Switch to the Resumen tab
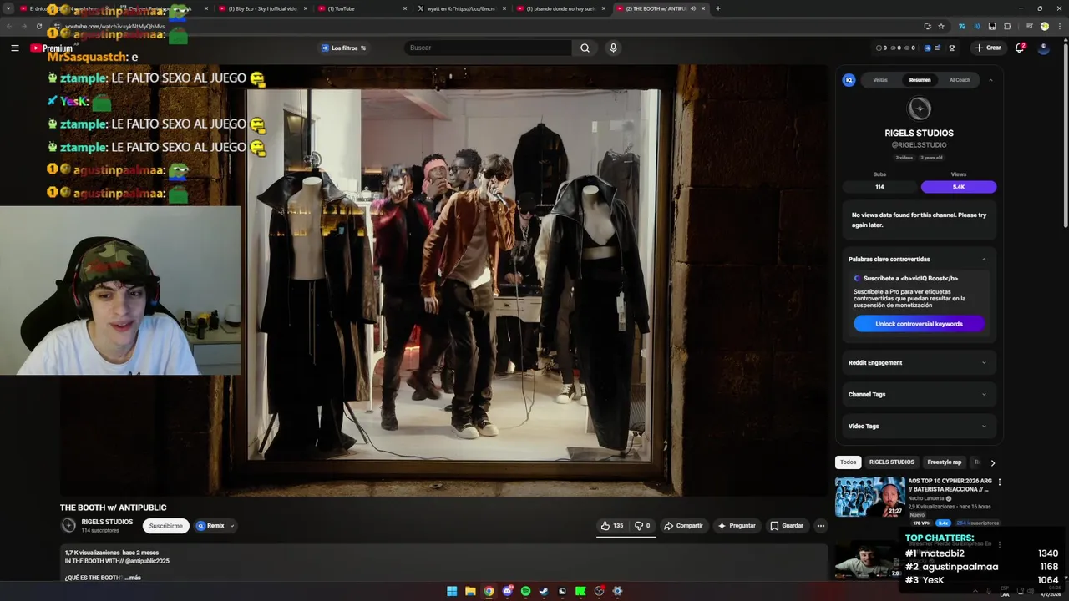Image resolution: width=1069 pixels, height=601 pixels. click(x=920, y=80)
